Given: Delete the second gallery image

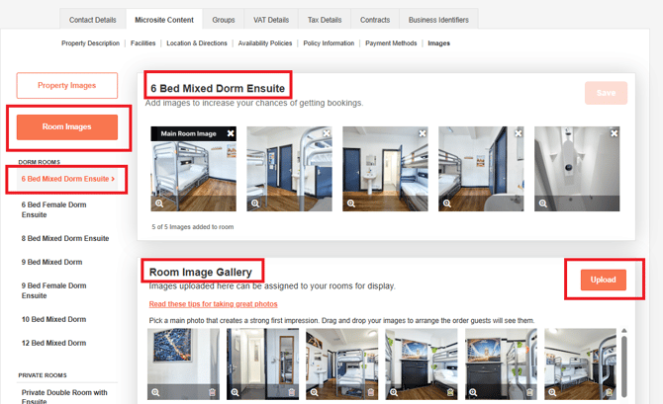Looking at the screenshot, I should [x=291, y=392].
